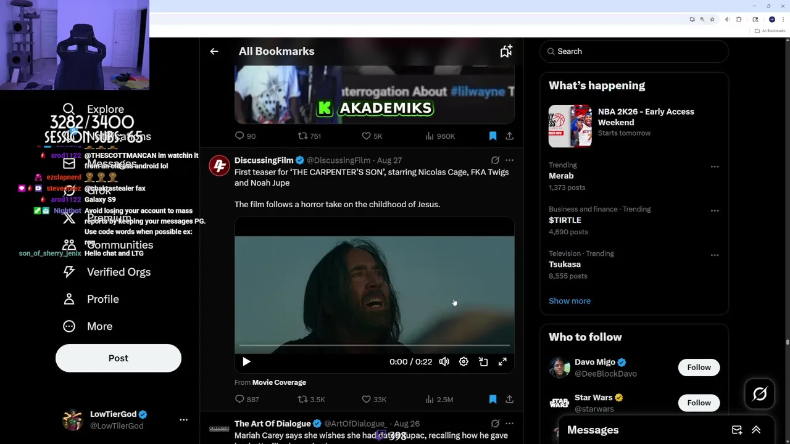Image resolution: width=790 pixels, height=444 pixels.
Task: Open the browser profile avatar
Action: click(771, 20)
